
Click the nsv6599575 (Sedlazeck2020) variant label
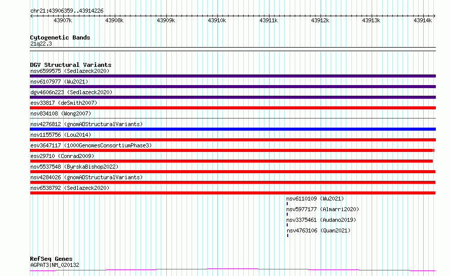[x=70, y=71]
